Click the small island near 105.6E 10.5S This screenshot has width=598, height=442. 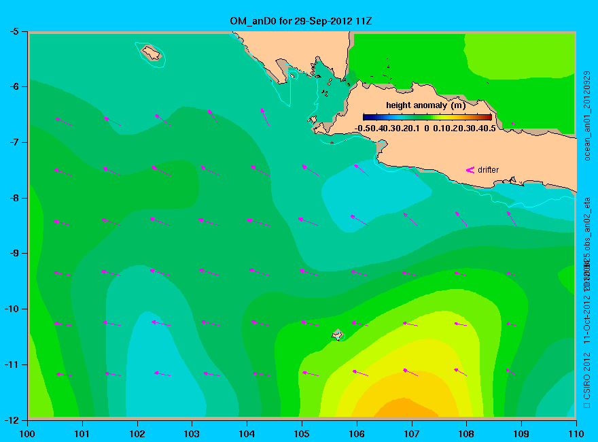tap(338, 335)
